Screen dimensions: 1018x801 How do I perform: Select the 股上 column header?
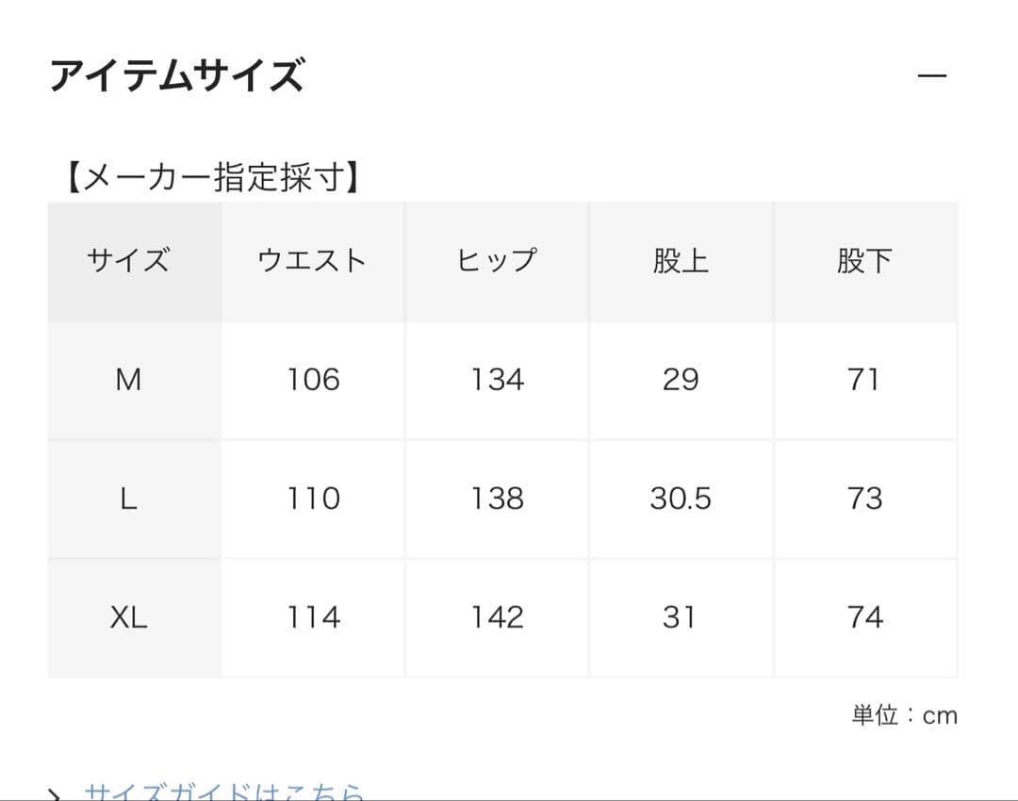[681, 260]
